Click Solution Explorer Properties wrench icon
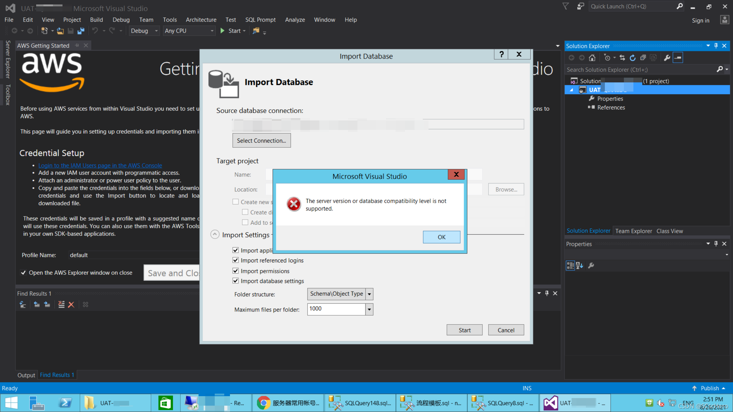This screenshot has width=733, height=412. pyautogui.click(x=667, y=58)
